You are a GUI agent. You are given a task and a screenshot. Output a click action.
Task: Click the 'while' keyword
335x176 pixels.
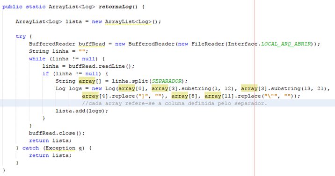[x=37, y=59]
